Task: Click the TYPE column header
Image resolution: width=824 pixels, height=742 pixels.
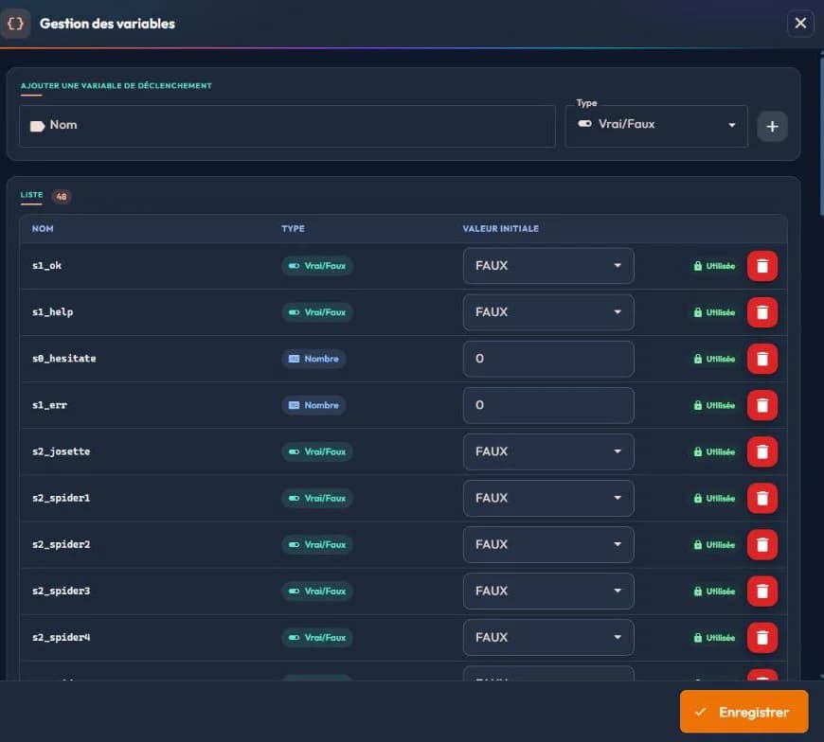Action: click(293, 228)
